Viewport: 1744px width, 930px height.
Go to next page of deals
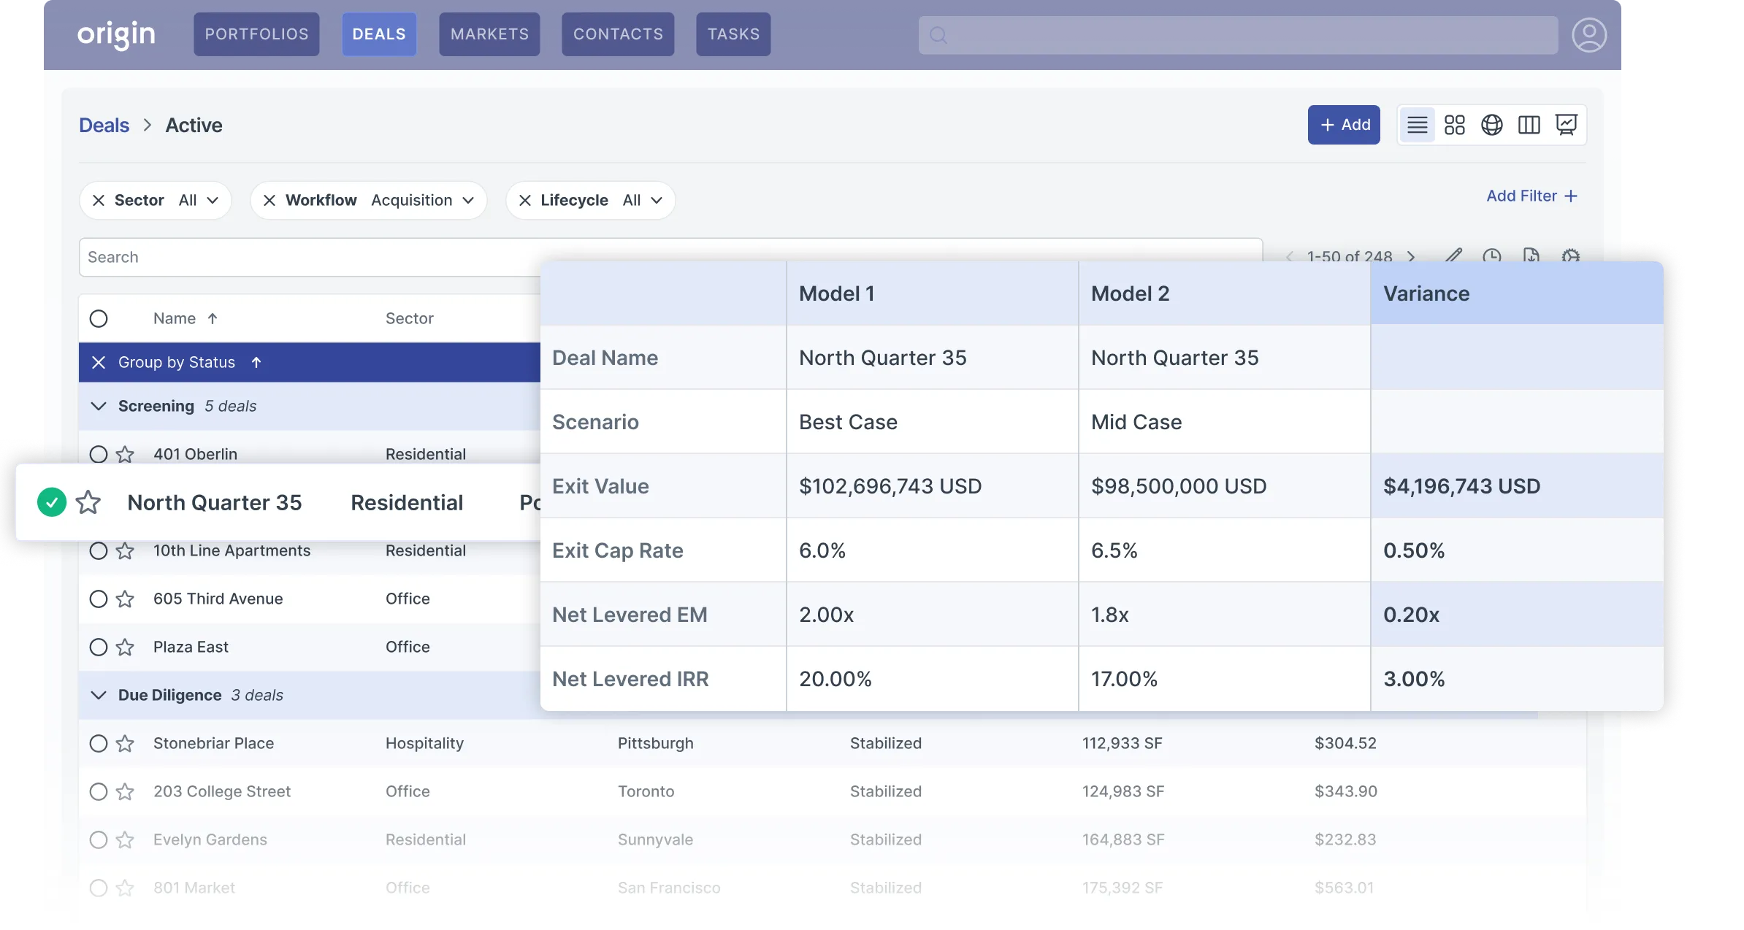click(x=1411, y=256)
